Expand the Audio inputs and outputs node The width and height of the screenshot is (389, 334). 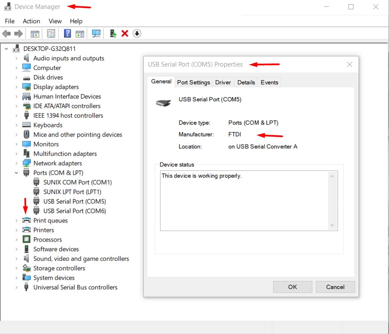(16, 58)
